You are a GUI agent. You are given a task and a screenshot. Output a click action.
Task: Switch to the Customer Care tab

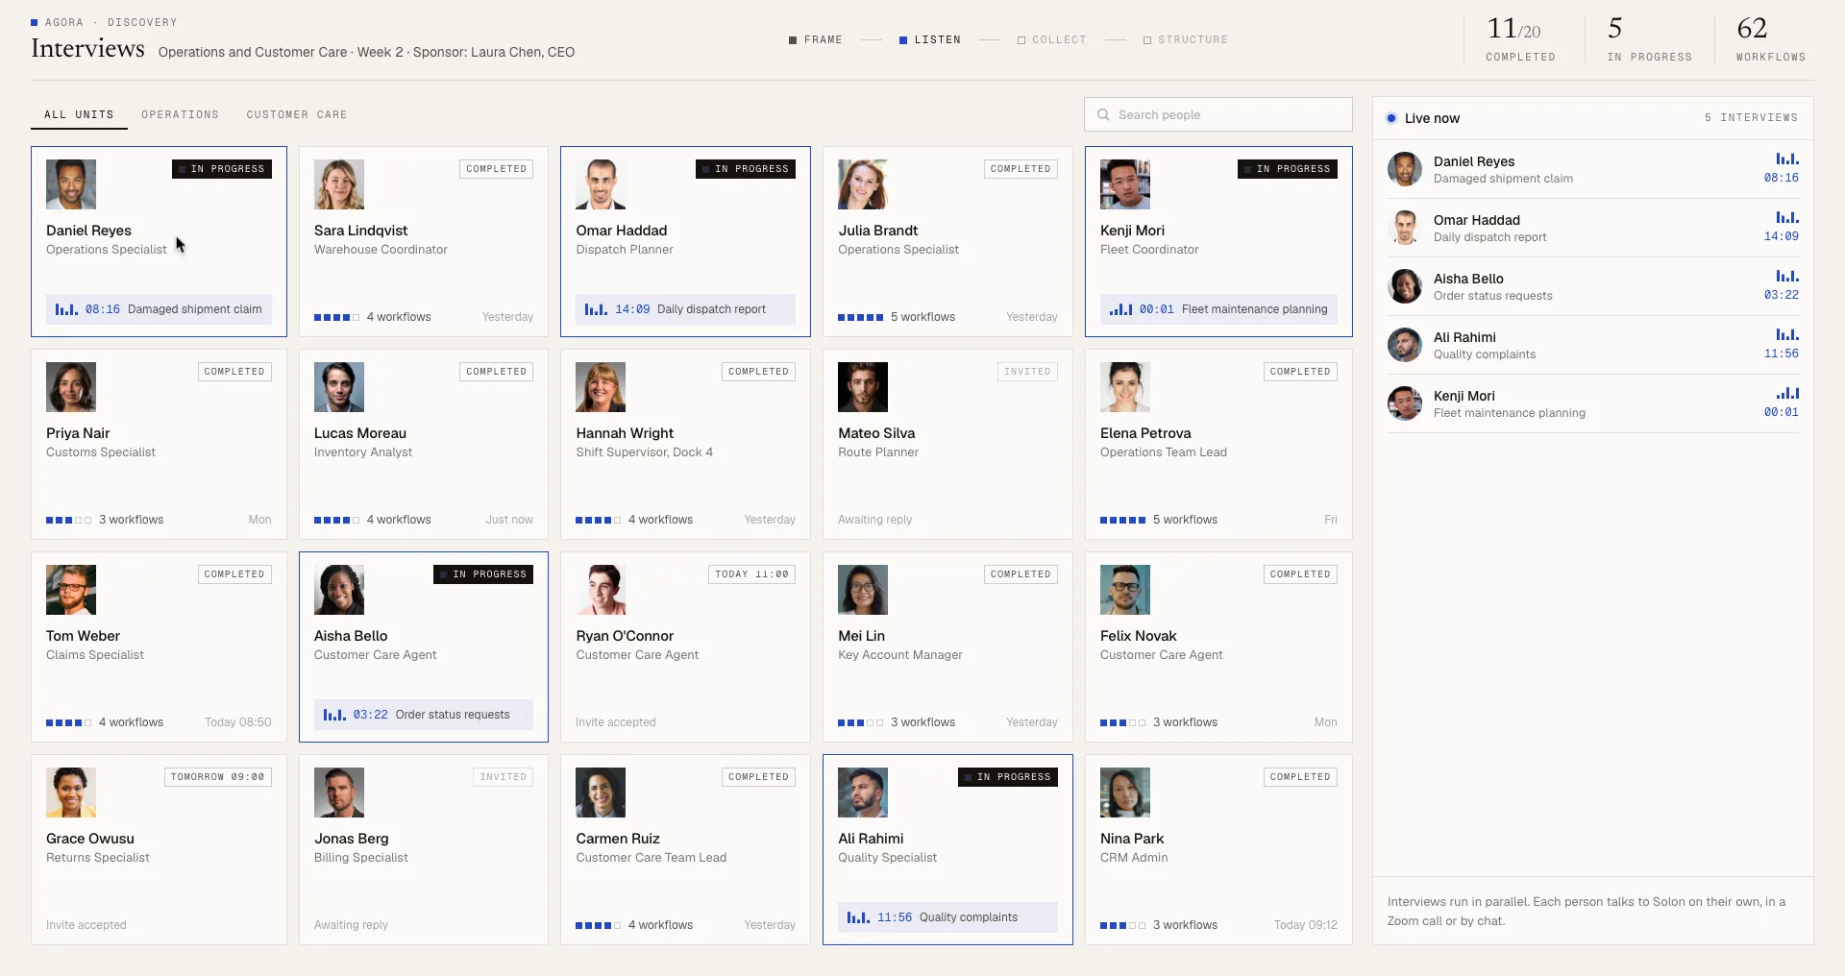pos(297,114)
